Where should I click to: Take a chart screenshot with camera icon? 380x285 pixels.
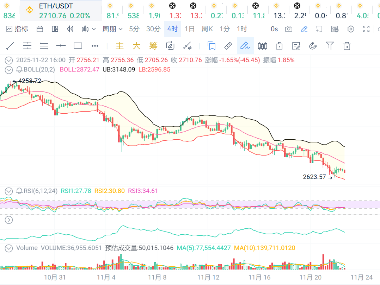tap(289, 29)
